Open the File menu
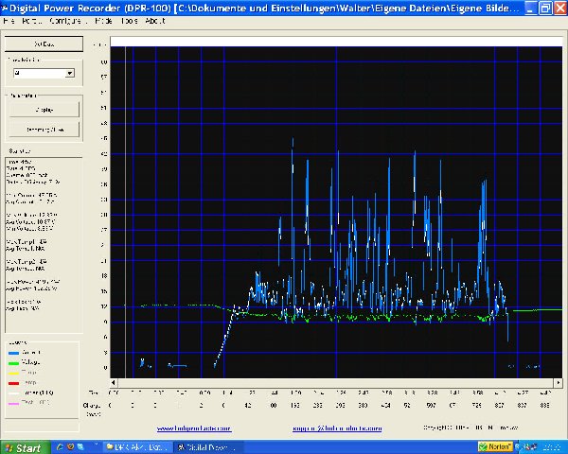Image resolution: width=568 pixels, height=454 pixels. tap(9, 20)
